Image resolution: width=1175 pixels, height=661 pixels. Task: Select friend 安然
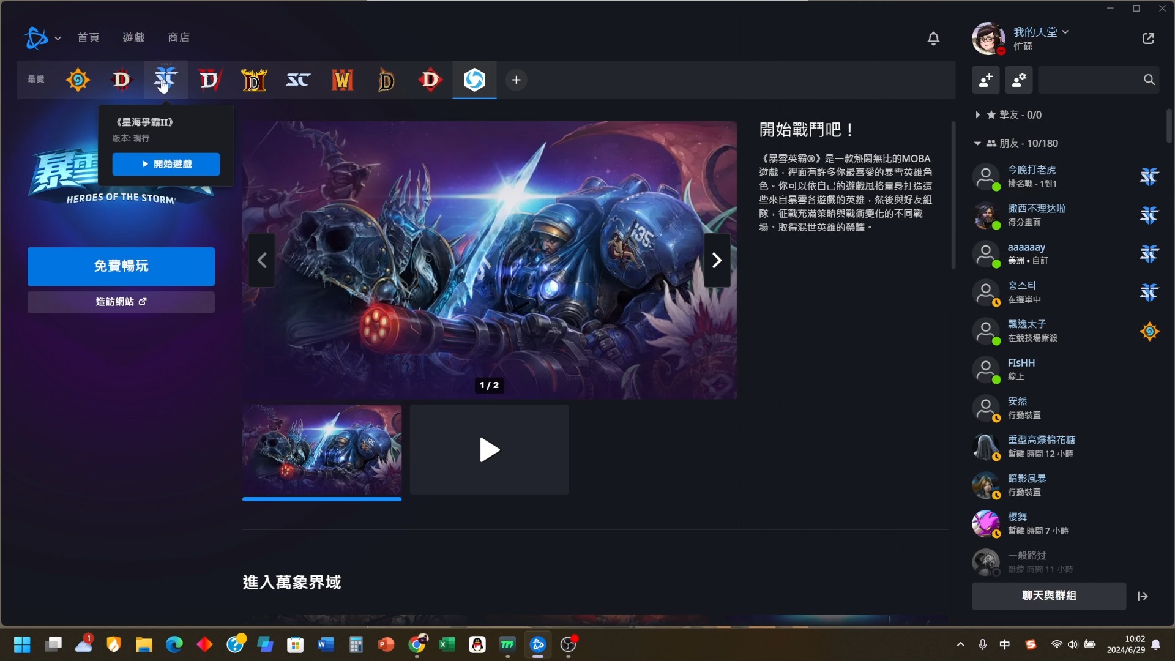pyautogui.click(x=1066, y=408)
